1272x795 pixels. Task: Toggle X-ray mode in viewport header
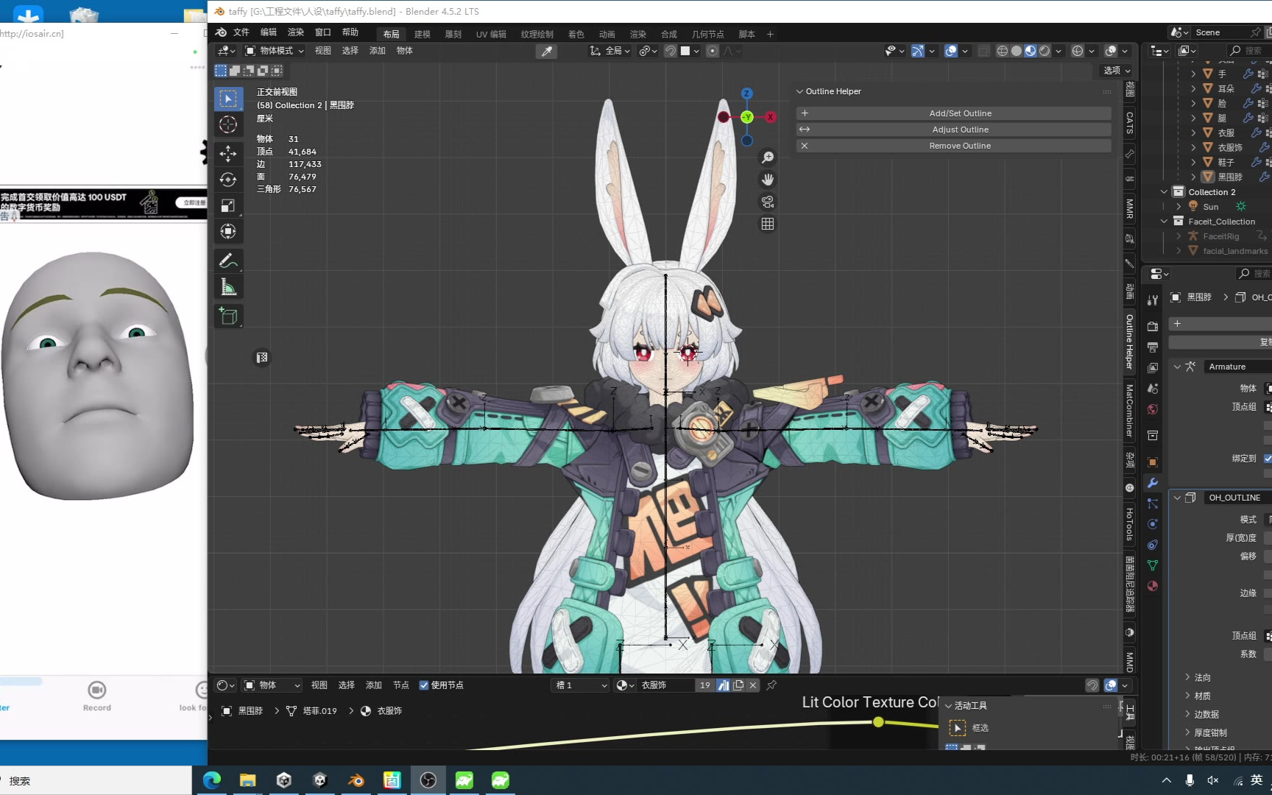click(x=983, y=51)
